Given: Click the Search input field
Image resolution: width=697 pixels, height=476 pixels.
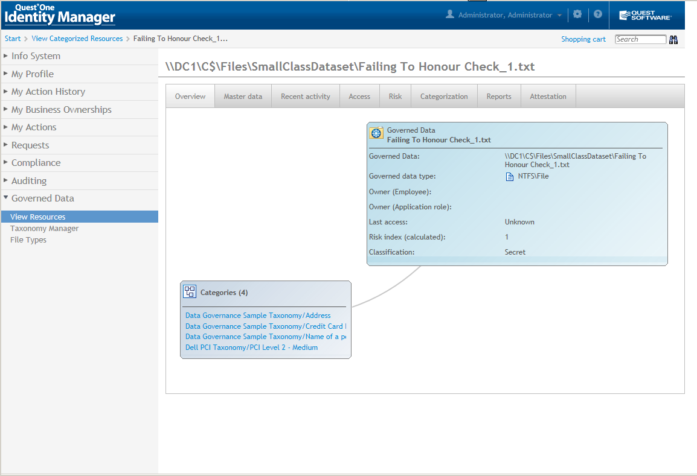Looking at the screenshot, I should [641, 39].
